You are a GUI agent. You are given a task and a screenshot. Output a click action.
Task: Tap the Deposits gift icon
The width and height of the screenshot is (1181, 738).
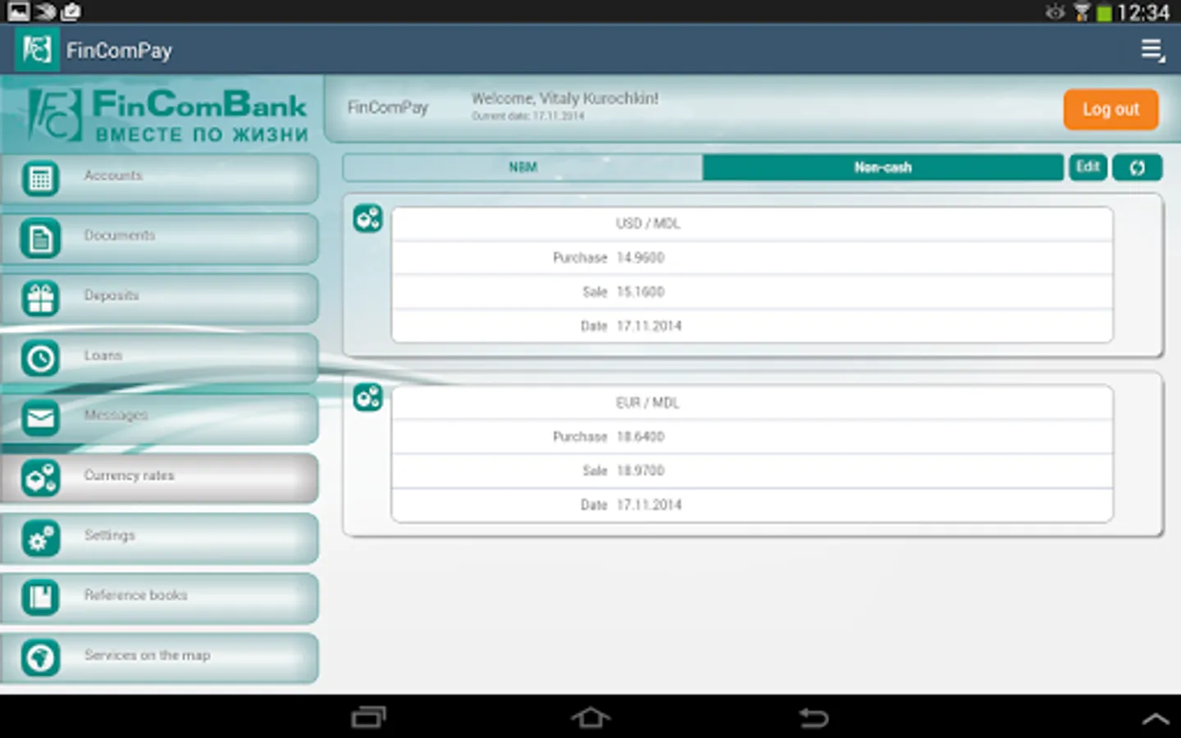click(40, 298)
